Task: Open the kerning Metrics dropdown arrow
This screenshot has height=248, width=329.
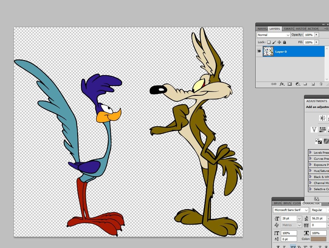Action: tap(299, 225)
